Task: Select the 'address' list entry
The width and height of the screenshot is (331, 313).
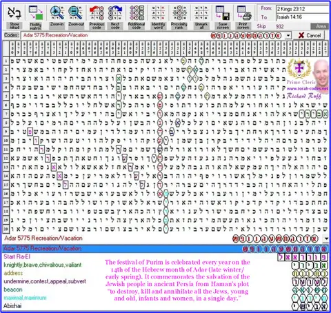Action: click(x=13, y=273)
